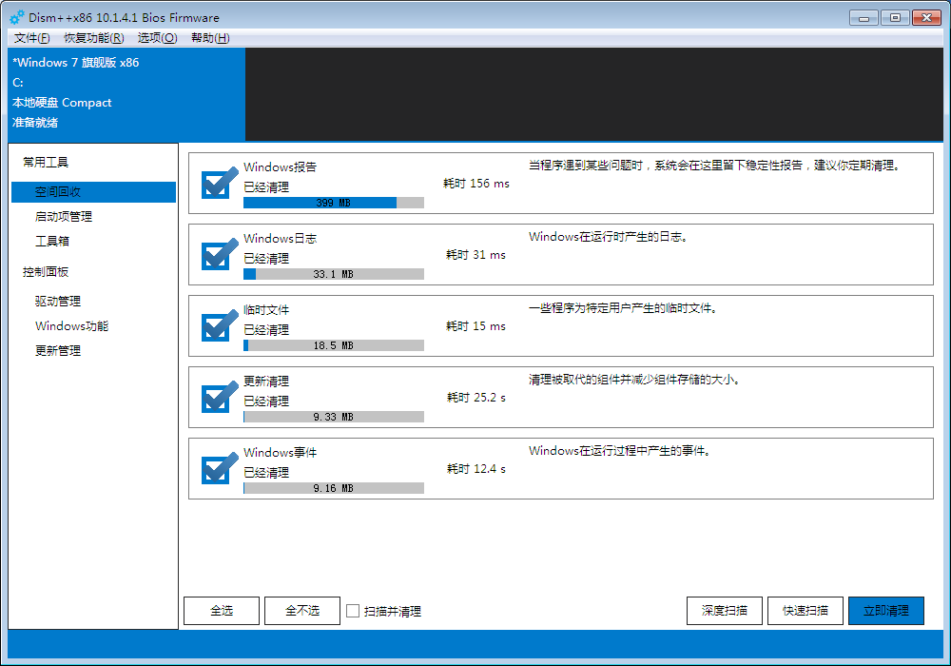Click the 耗时 15 ms text

(x=476, y=326)
